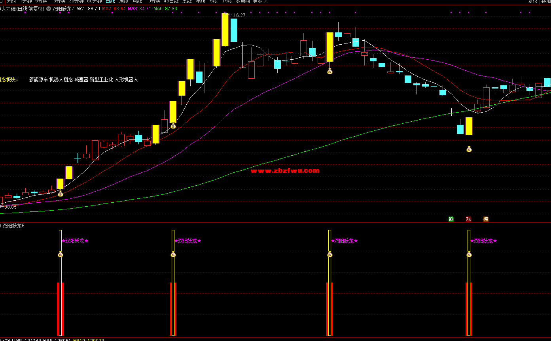The height and width of the screenshot is (341, 551).
Task: Select the 周线 weekly chart tab
Action: pos(123,2)
